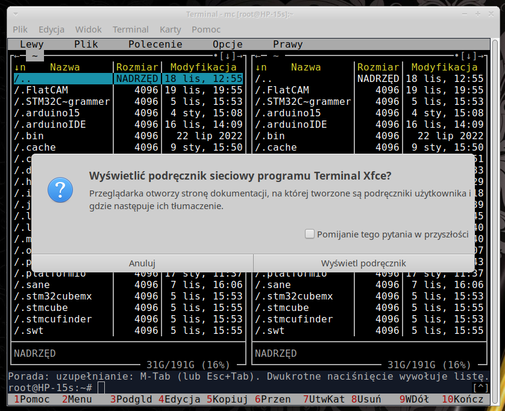Image resolution: width=505 pixels, height=411 pixels.
Task: Click the 10Kończ function key button
Action: (462, 400)
